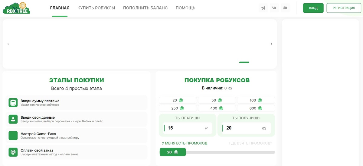The height and width of the screenshot is (166, 363).
Task: Click the calculator icon beside Введи сумму платежа
Action: pyautogui.click(x=13, y=103)
